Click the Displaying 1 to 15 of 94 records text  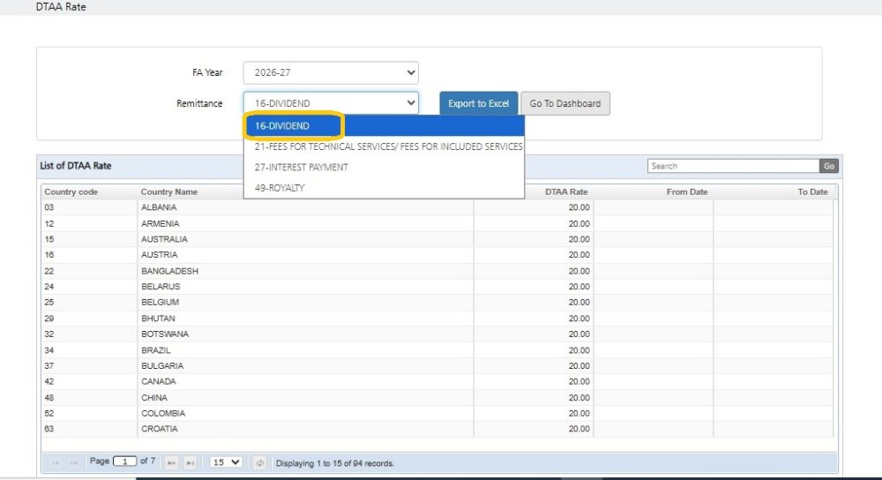(x=334, y=463)
